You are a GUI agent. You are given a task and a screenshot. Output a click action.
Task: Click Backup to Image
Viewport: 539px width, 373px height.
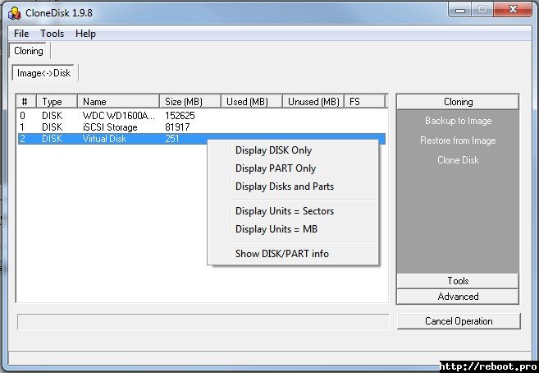(x=458, y=121)
